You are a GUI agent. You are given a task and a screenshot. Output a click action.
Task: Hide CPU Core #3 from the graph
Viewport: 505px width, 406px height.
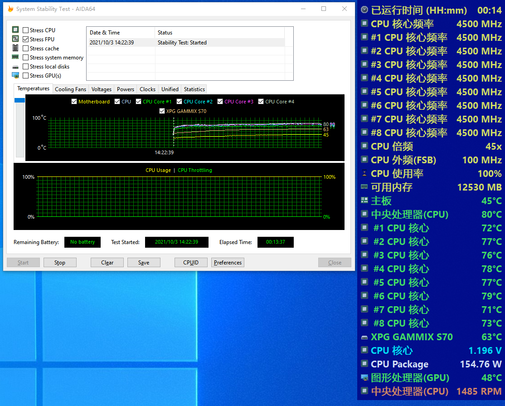[220, 102]
